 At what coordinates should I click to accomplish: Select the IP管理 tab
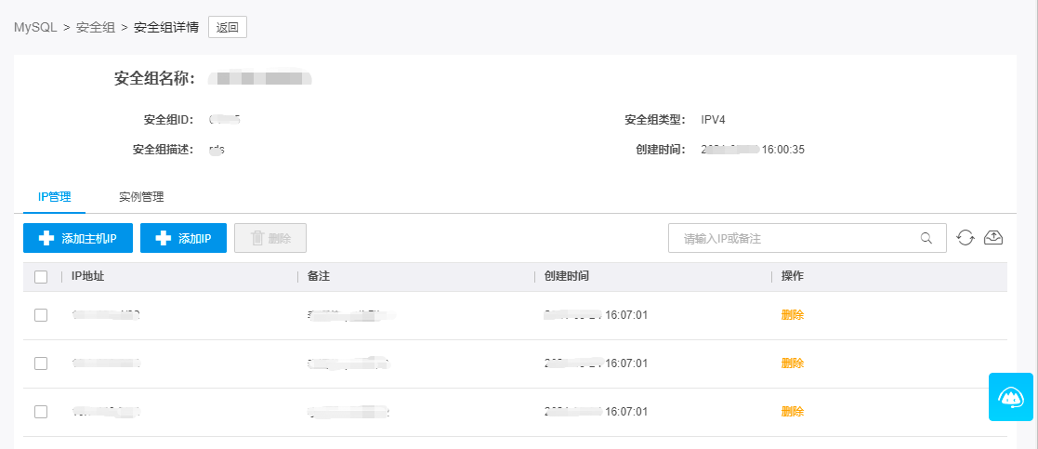(55, 197)
